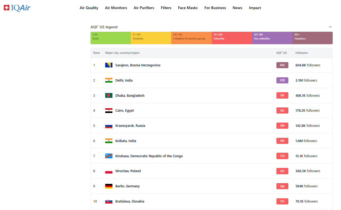Click the Egypt flag beside Cairo

pos(109,111)
